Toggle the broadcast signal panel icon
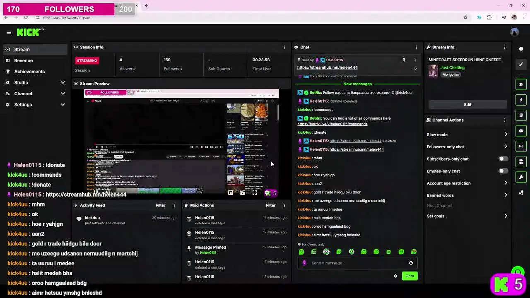This screenshot has width=530, height=298. tap(521, 146)
